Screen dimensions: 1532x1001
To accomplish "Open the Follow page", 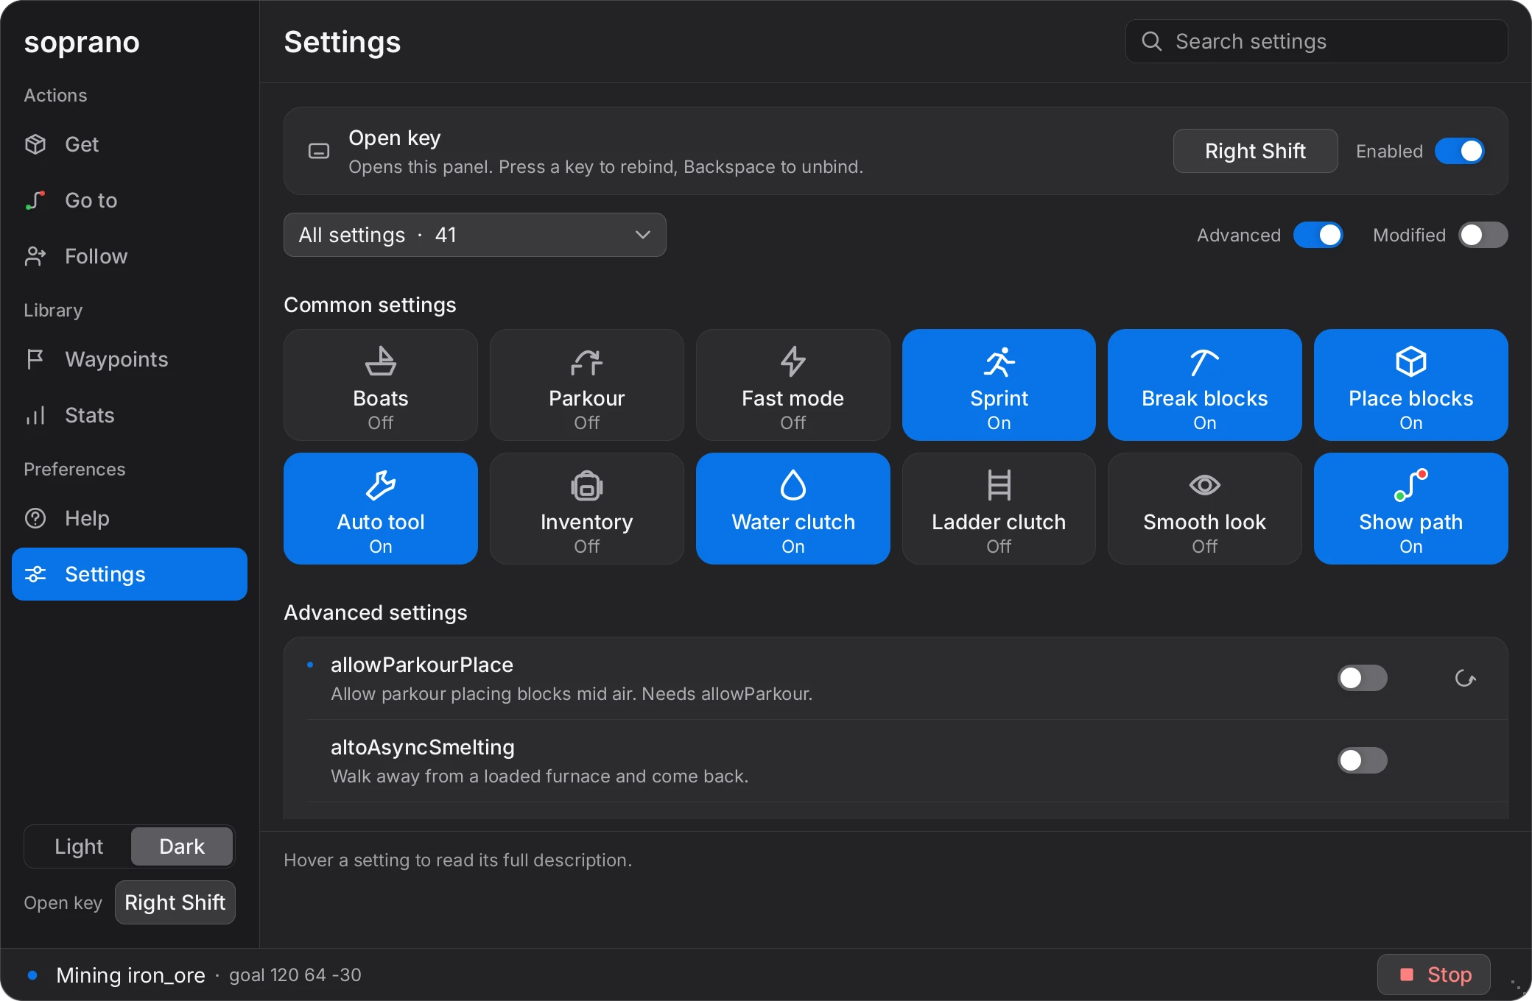I will (130, 256).
